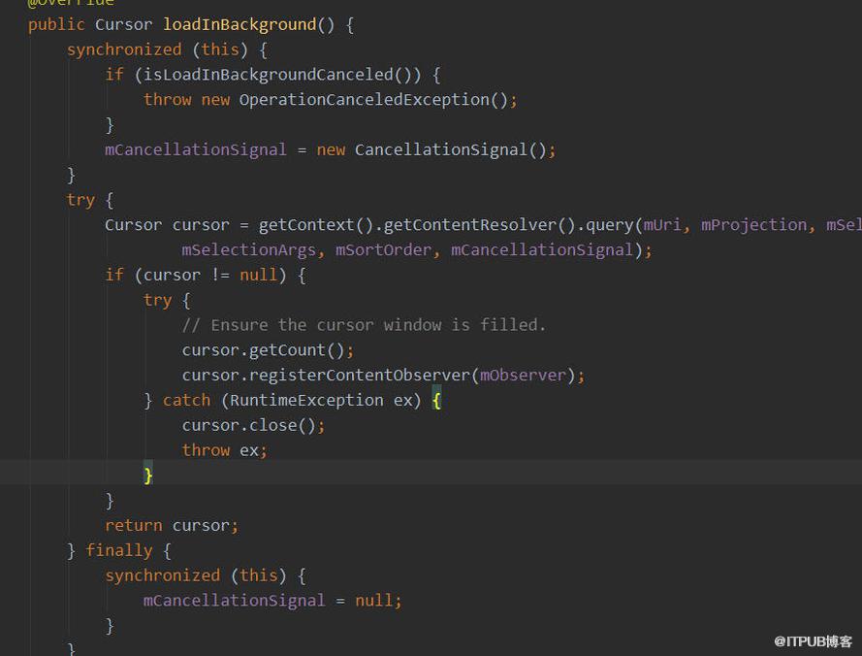Click the mSortOrder parameter
The width and height of the screenshot is (862, 656).
coord(384,249)
